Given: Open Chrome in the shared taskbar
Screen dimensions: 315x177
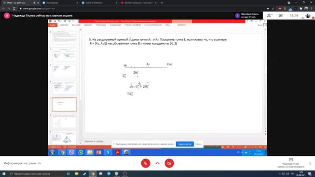Looking at the screenshot, I should pos(62,152).
